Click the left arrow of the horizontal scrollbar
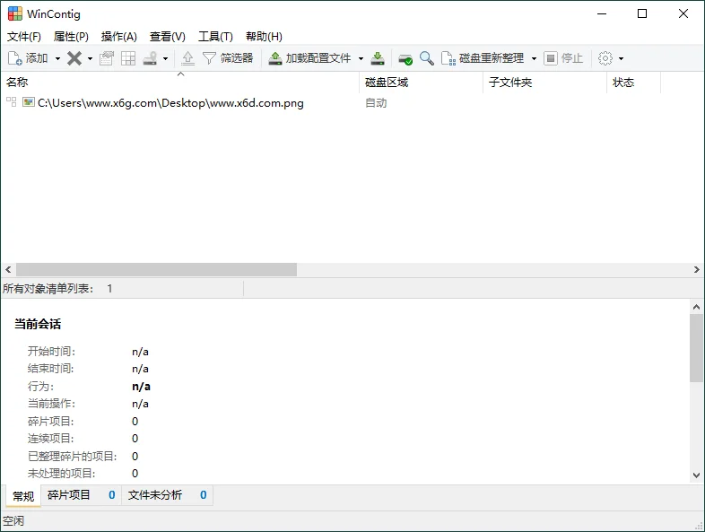 (x=8, y=270)
